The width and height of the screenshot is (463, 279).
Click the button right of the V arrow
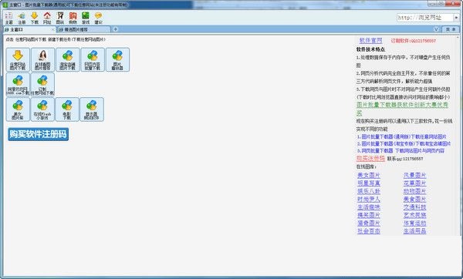click(451, 29)
